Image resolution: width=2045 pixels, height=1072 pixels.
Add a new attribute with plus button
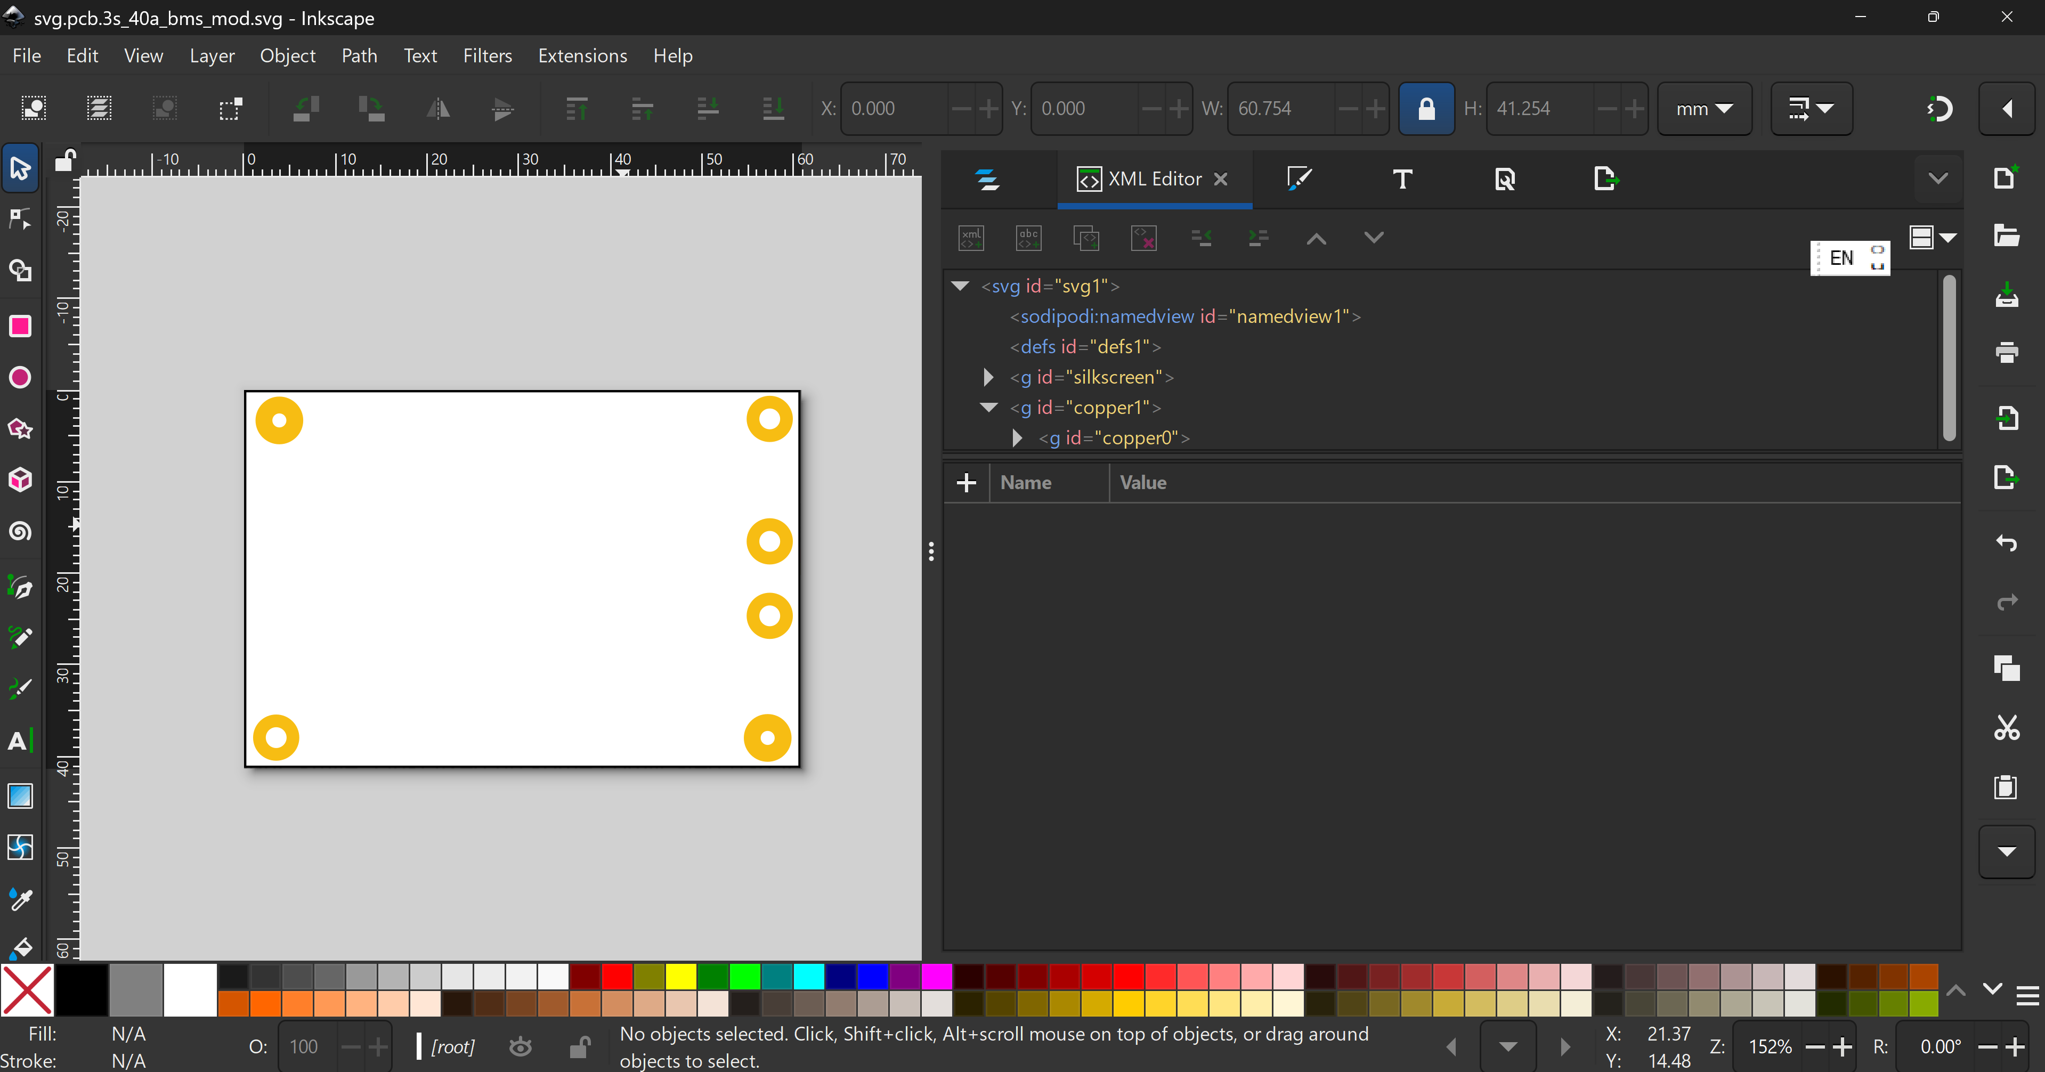tap(966, 483)
